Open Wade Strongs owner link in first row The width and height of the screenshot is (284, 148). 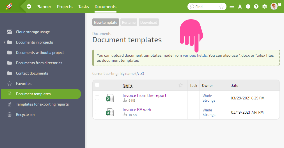209,98
